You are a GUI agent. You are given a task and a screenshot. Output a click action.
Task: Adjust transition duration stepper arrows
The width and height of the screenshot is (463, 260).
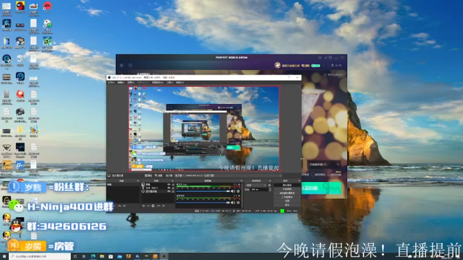coord(270,190)
